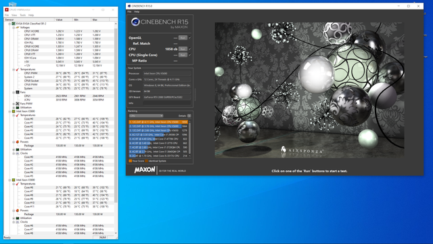
Task: Click the Cinebench R15 title bar icon
Action: 129,6
